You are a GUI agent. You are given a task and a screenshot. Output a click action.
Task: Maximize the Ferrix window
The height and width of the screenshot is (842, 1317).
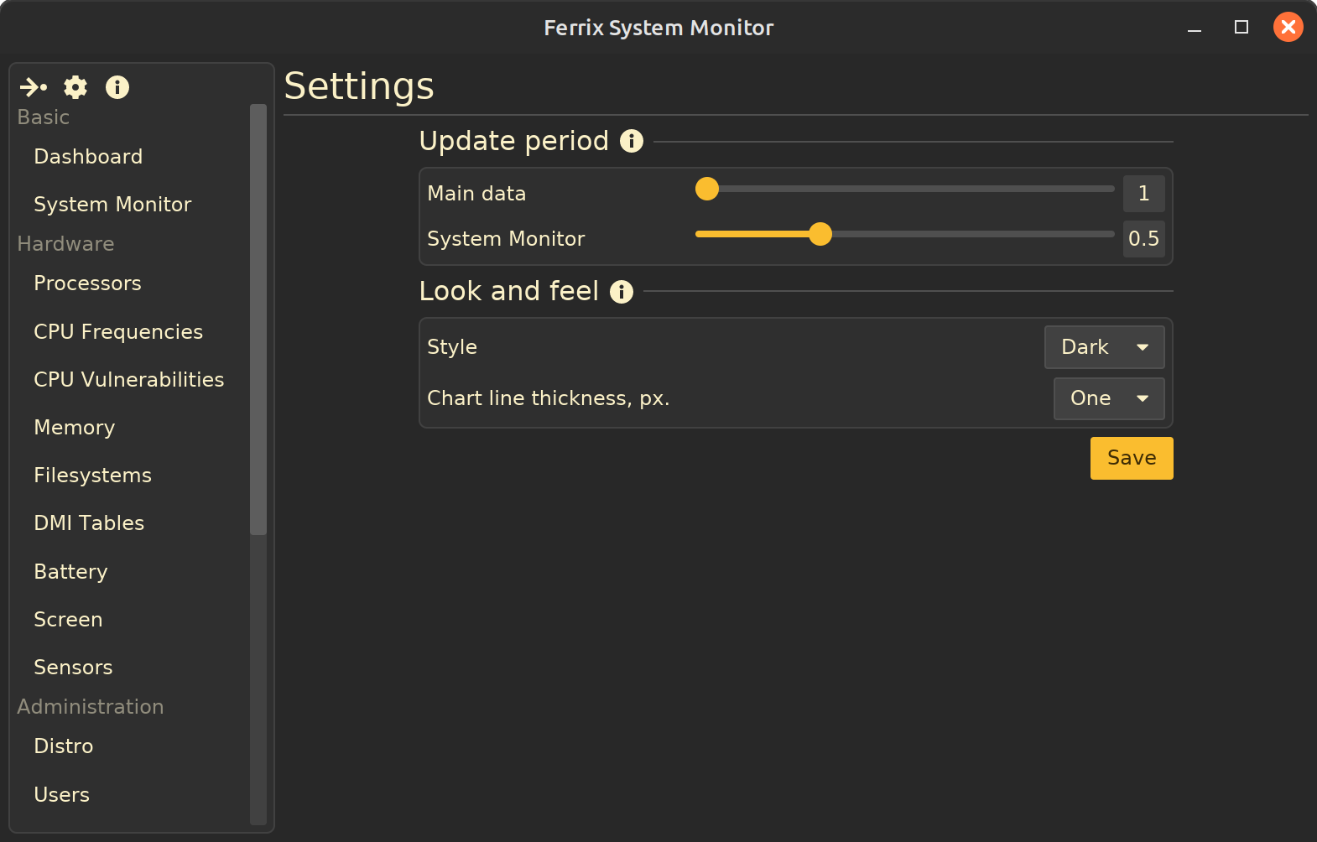(x=1242, y=28)
